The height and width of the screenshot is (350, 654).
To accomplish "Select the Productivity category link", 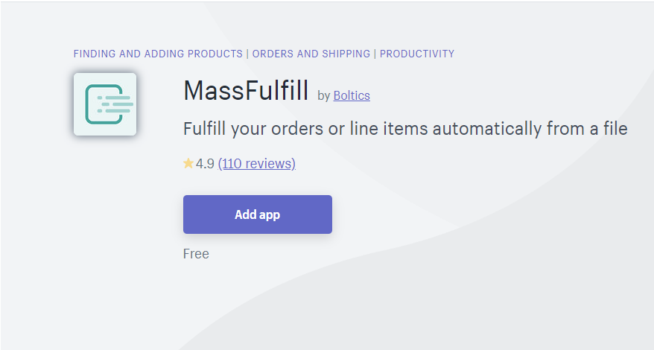I will [417, 54].
